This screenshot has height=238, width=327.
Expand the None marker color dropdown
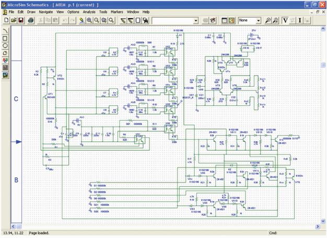pyautogui.click(x=259, y=20)
